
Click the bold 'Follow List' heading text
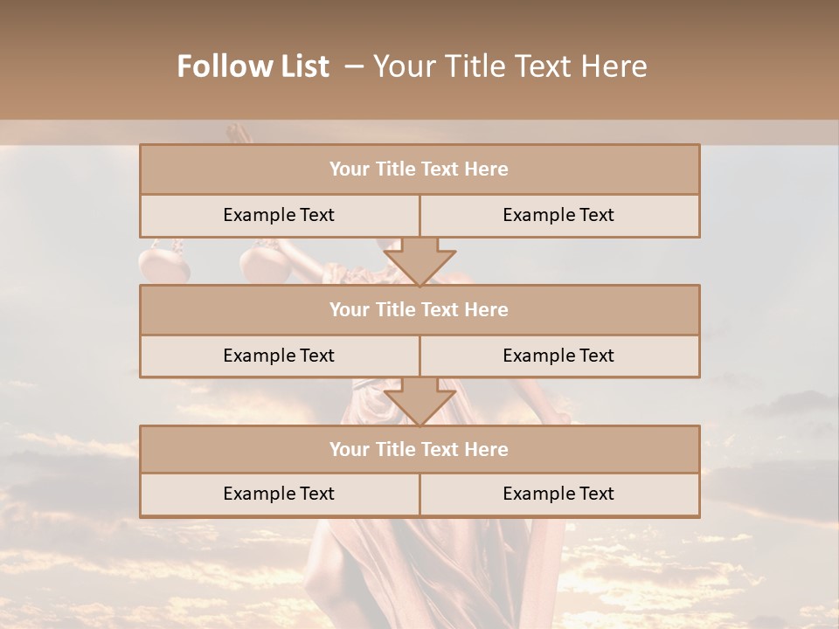(x=253, y=66)
